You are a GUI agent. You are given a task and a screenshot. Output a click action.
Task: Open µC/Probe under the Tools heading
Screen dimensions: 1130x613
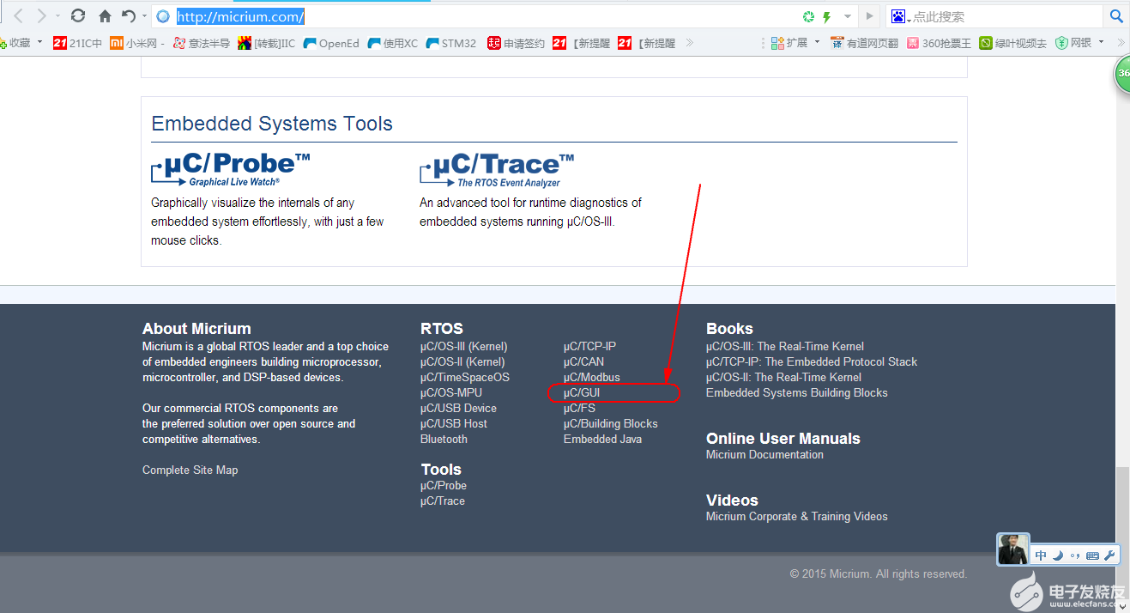(444, 486)
